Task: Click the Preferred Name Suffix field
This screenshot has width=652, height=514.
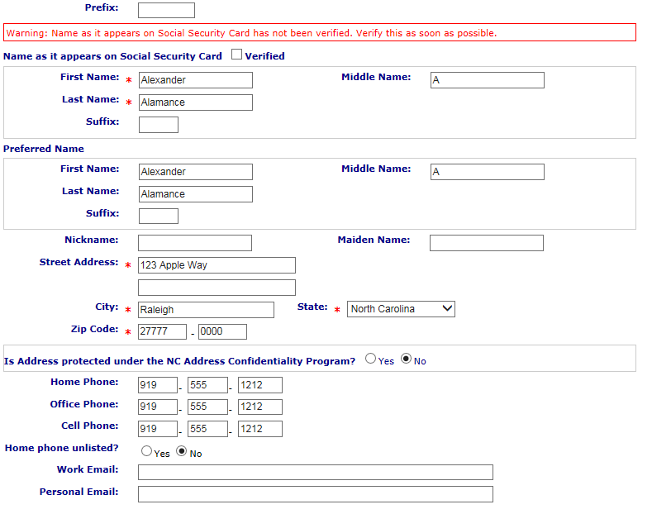Action: click(x=158, y=217)
